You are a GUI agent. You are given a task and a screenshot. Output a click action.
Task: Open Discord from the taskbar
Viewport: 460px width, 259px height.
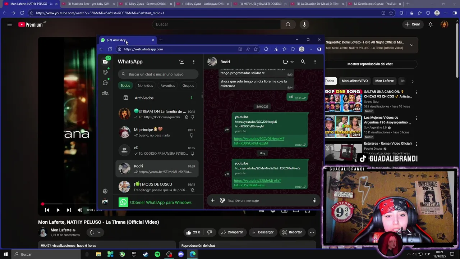(x=181, y=254)
